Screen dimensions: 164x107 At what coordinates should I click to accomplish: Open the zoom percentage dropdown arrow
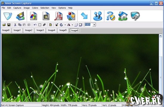click(x=94, y=25)
